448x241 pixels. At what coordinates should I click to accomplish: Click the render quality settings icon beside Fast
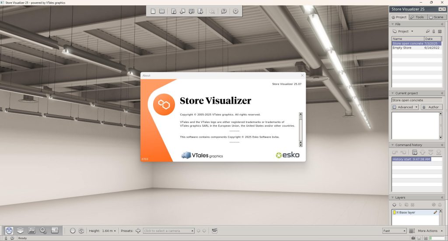point(412,231)
